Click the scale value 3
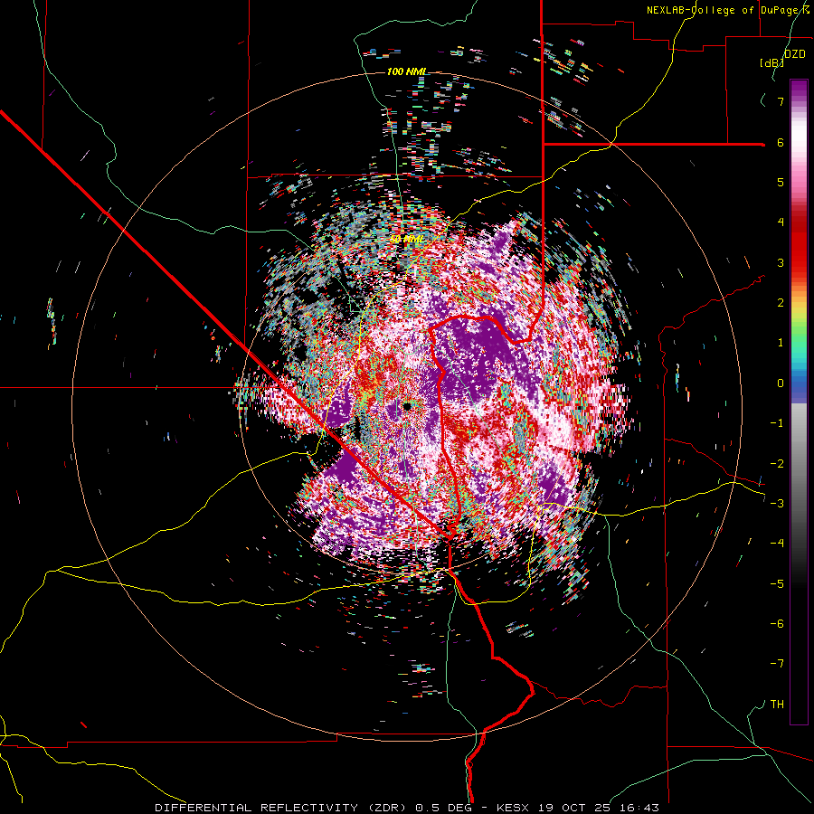814x814 pixels. tap(781, 262)
